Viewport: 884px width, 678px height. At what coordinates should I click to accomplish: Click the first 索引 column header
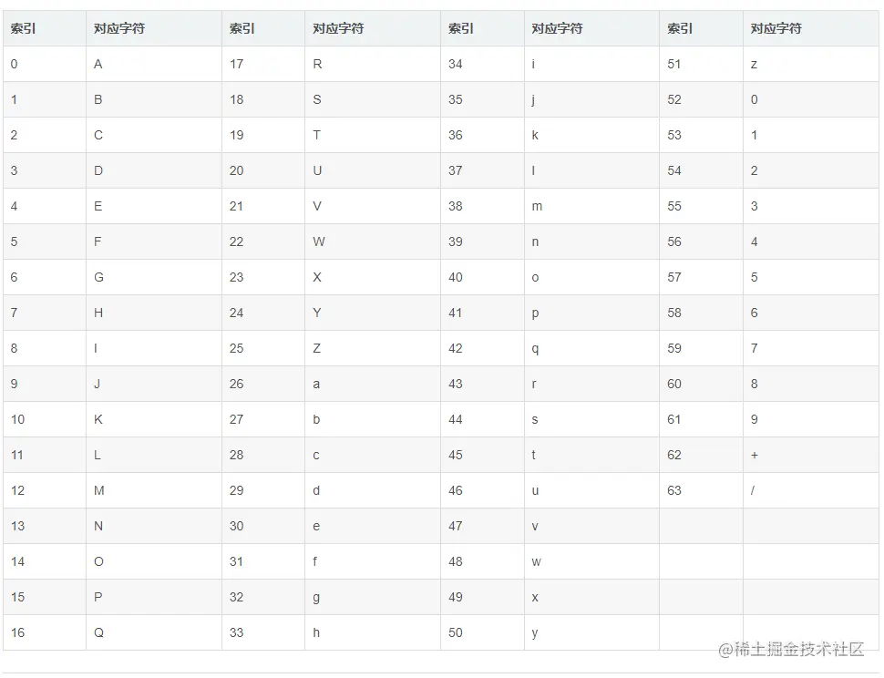45,28
